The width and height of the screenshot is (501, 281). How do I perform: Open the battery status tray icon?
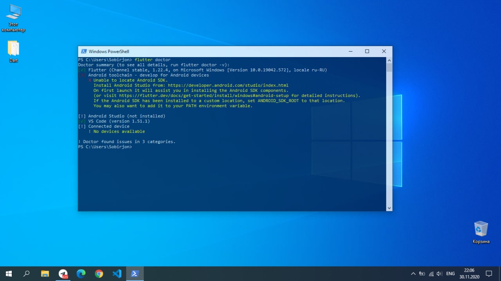coord(422,274)
